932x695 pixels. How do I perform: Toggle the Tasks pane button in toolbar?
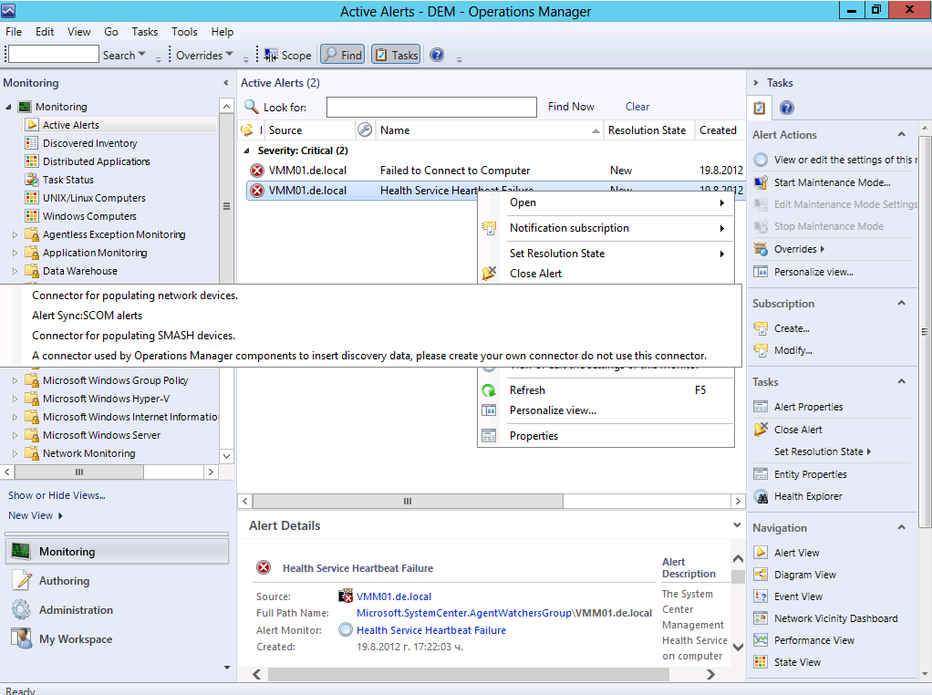396,56
